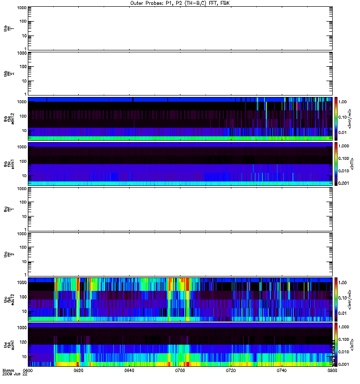Select the thc fbk edc12 spectrogram panel
The image size is (360, 384).
180,300
